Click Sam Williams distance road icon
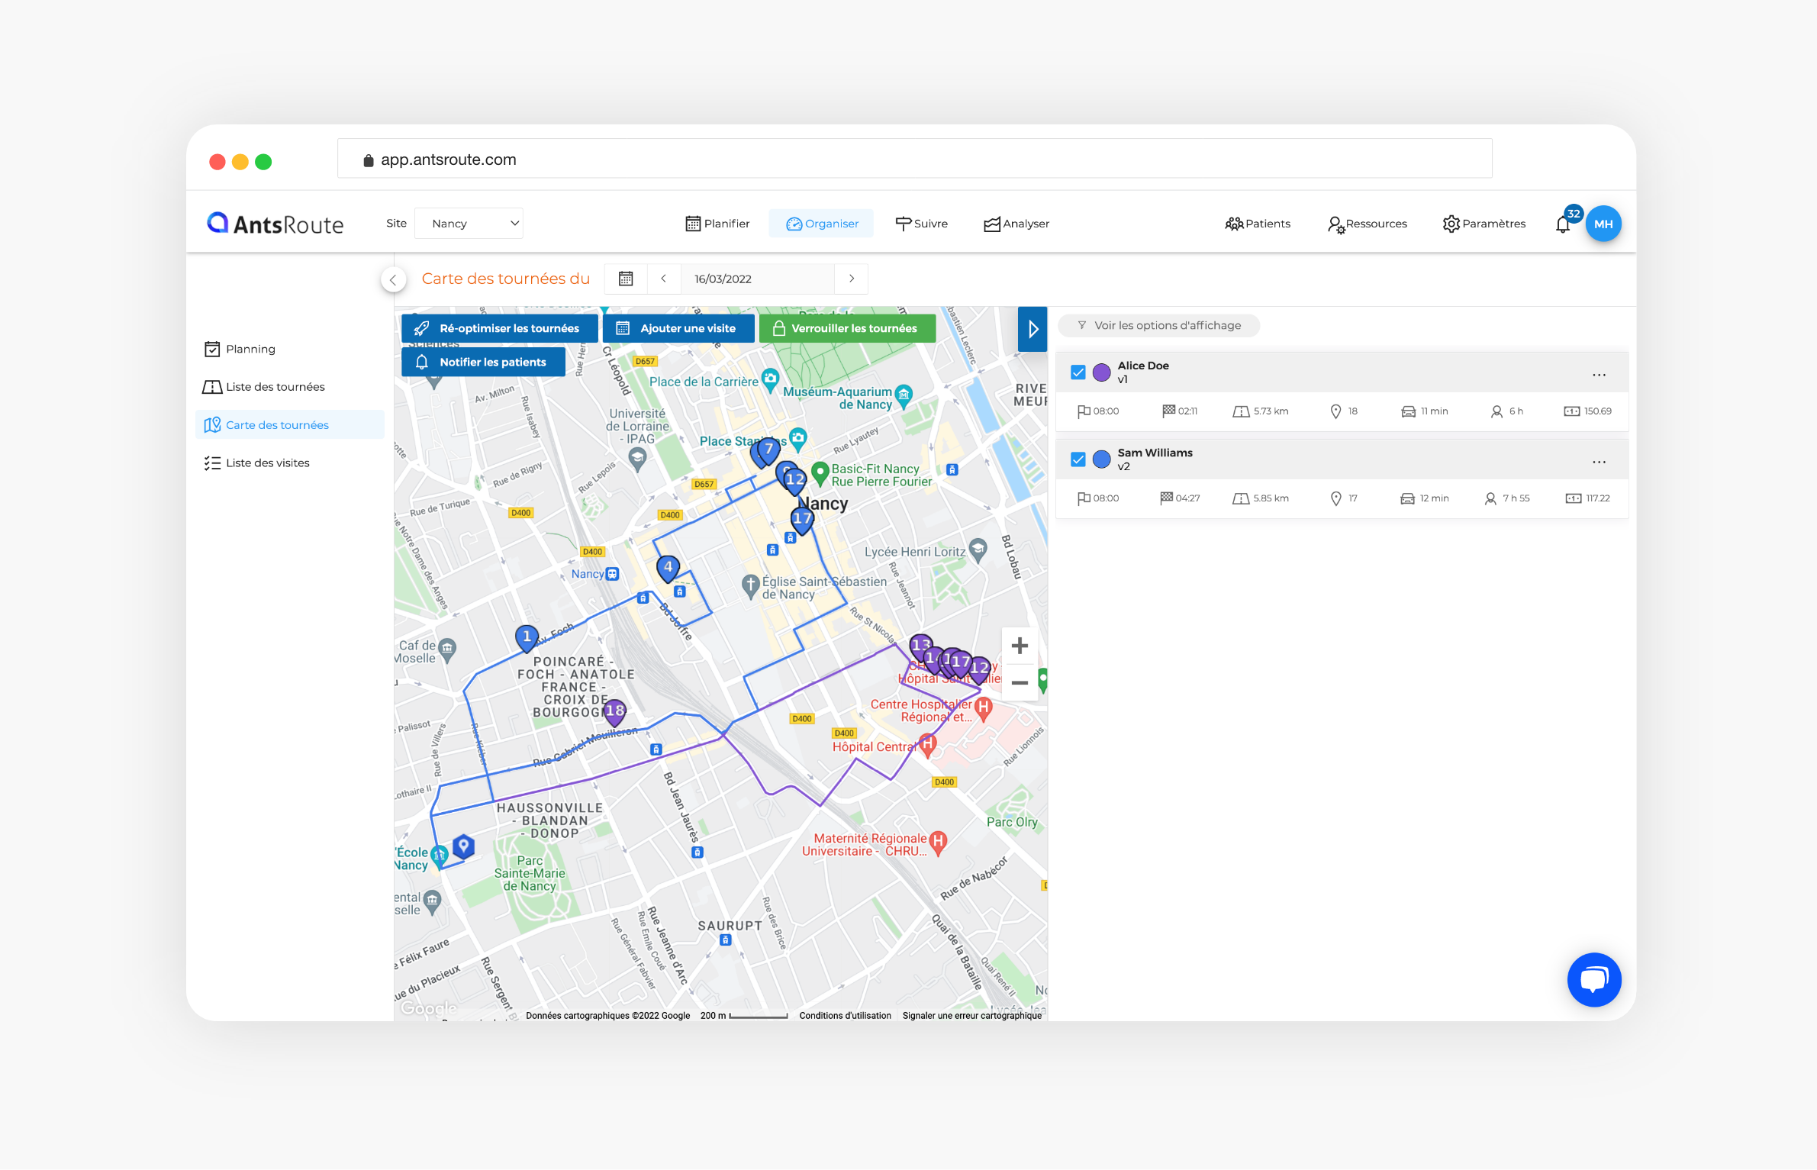This screenshot has width=1817, height=1170. 1241,498
